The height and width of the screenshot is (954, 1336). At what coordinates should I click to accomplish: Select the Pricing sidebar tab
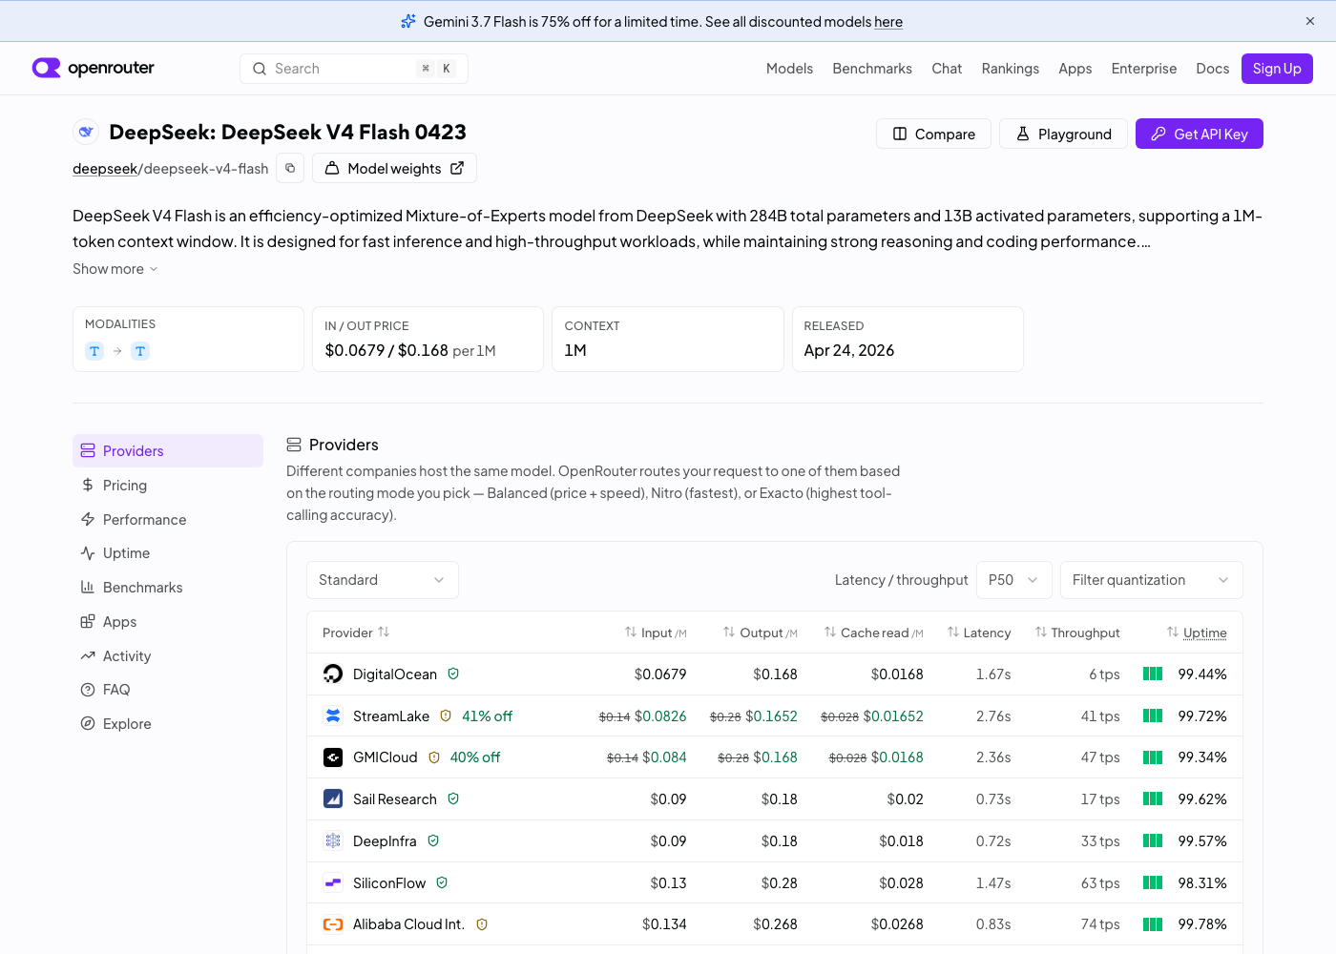pyautogui.click(x=168, y=486)
